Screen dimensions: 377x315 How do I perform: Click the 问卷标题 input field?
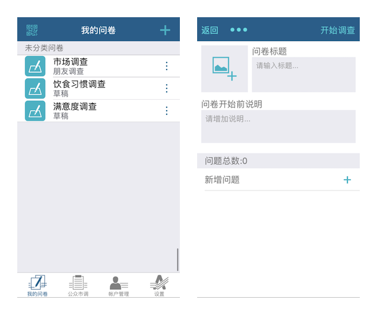(303, 74)
